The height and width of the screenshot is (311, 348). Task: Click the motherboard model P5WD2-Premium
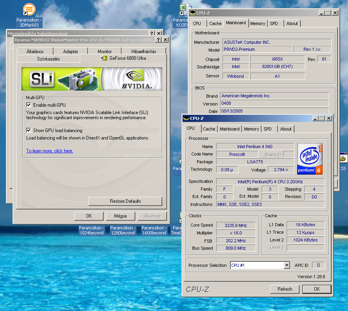(x=257, y=49)
